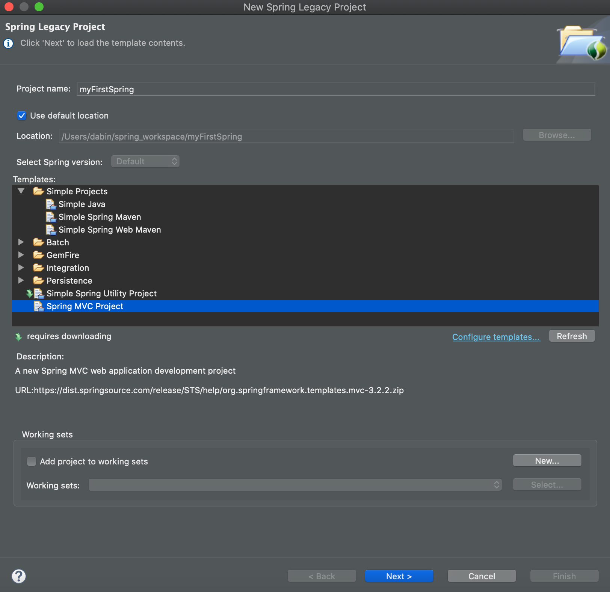Open the Select Spring version dropdown
This screenshot has width=610, height=592.
pos(145,161)
